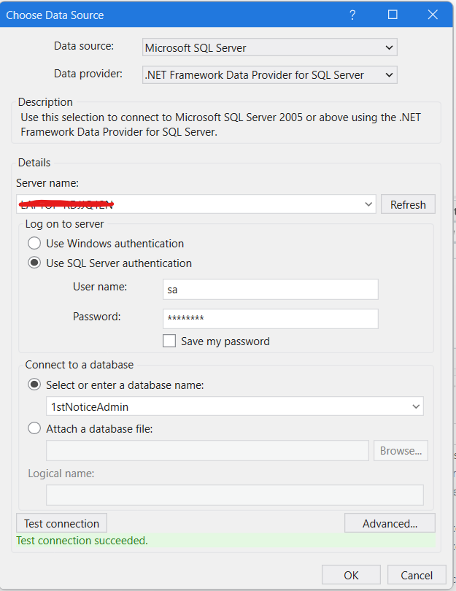Open Advanced connection settings

point(390,523)
